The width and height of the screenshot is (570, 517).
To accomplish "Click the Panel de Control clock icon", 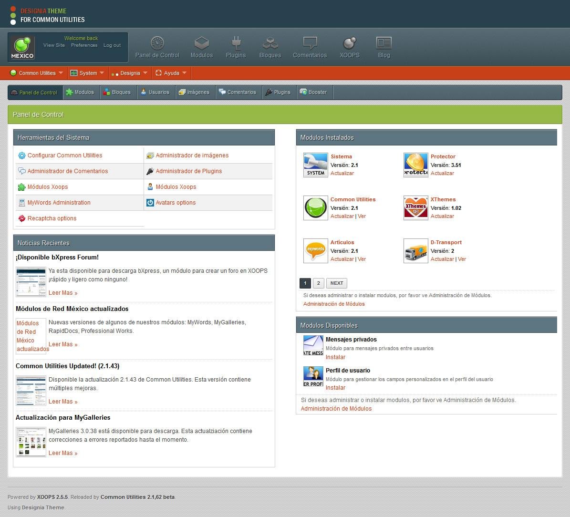I will point(157,42).
